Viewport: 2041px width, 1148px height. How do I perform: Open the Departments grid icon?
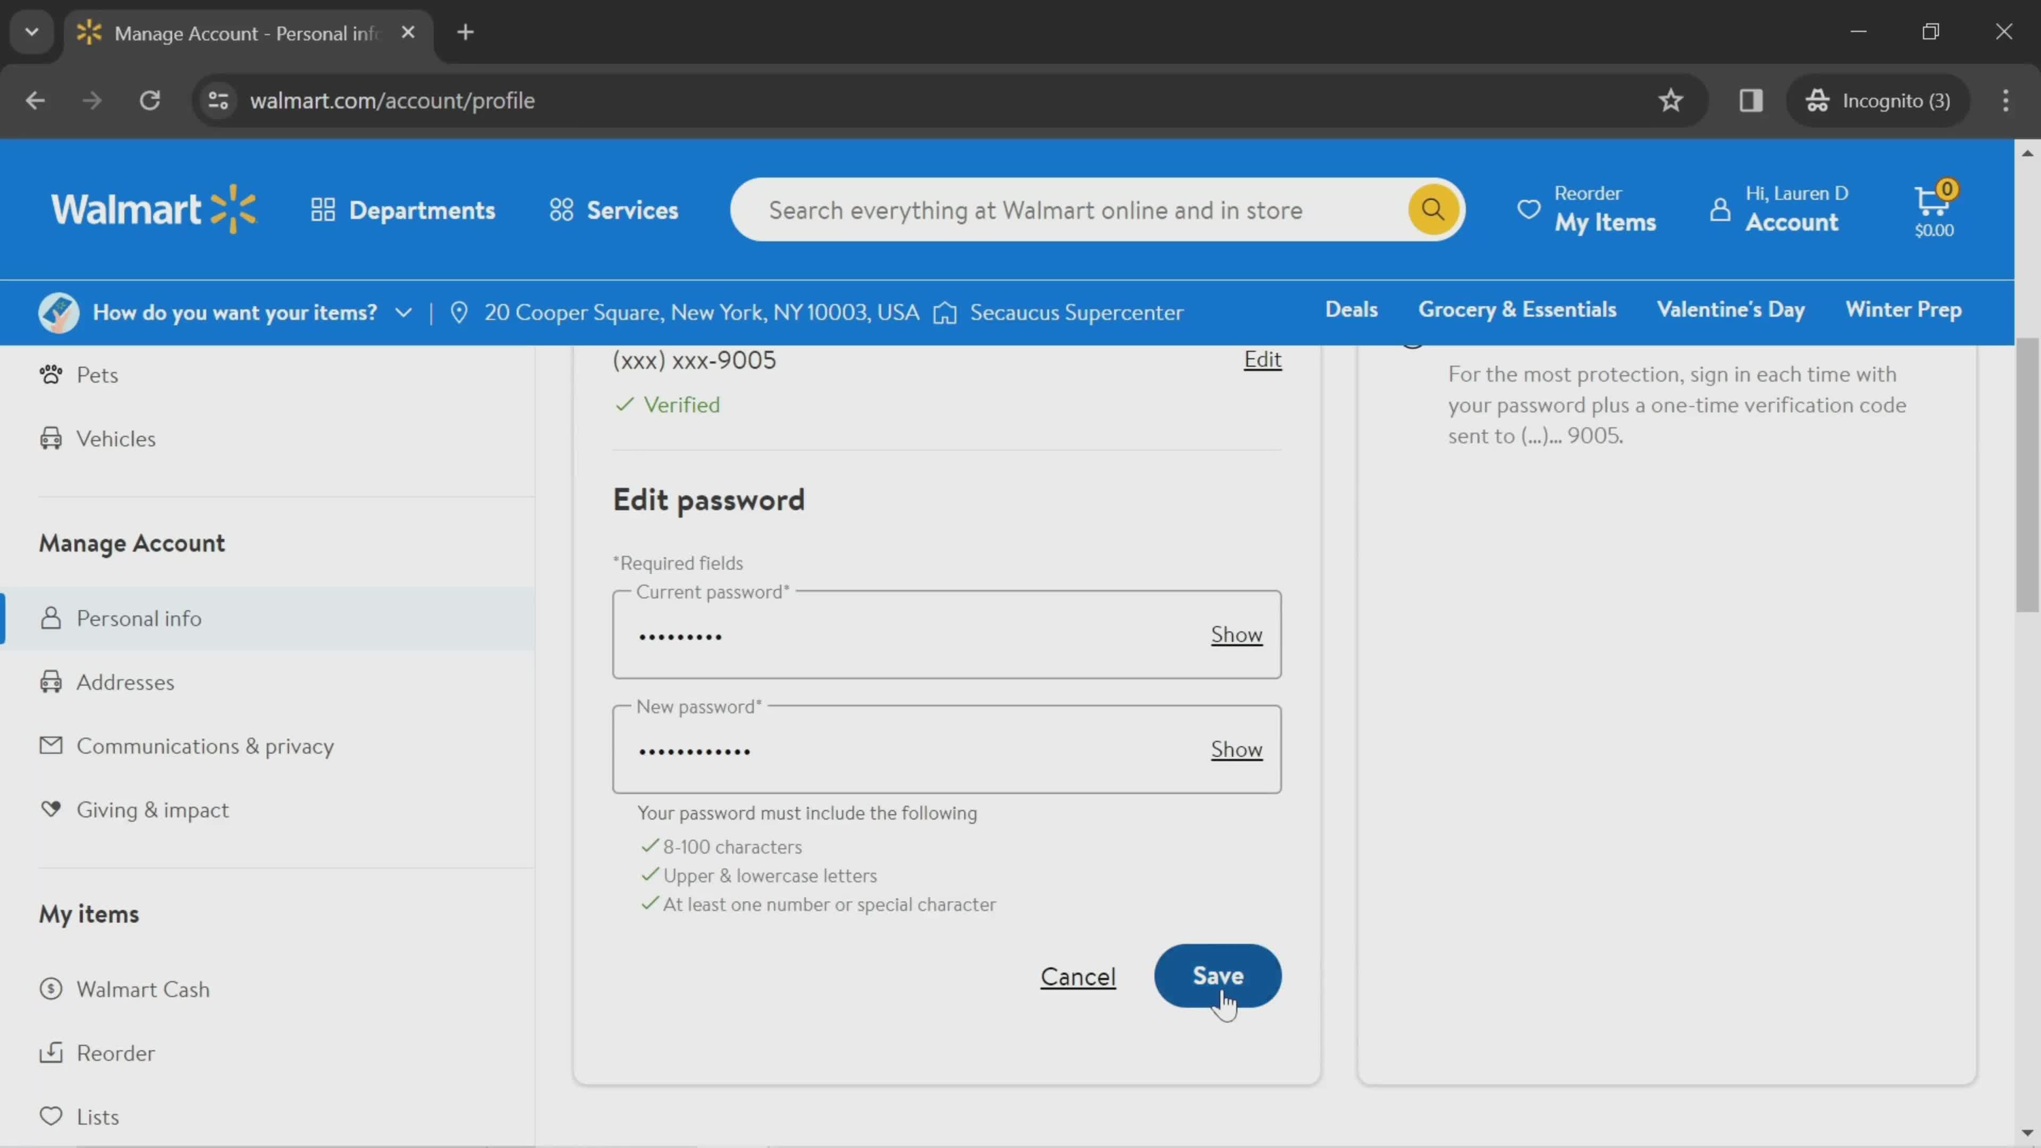click(x=323, y=210)
